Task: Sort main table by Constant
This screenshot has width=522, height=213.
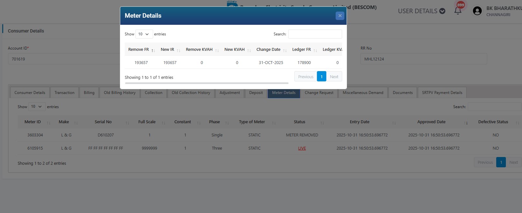Action: (185, 122)
